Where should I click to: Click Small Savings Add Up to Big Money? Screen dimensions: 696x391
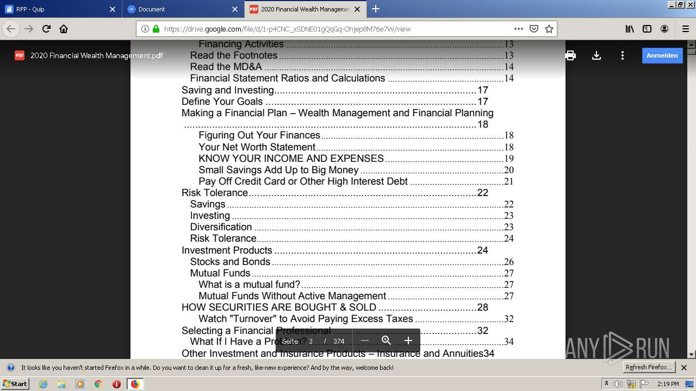pyautogui.click(x=356, y=170)
